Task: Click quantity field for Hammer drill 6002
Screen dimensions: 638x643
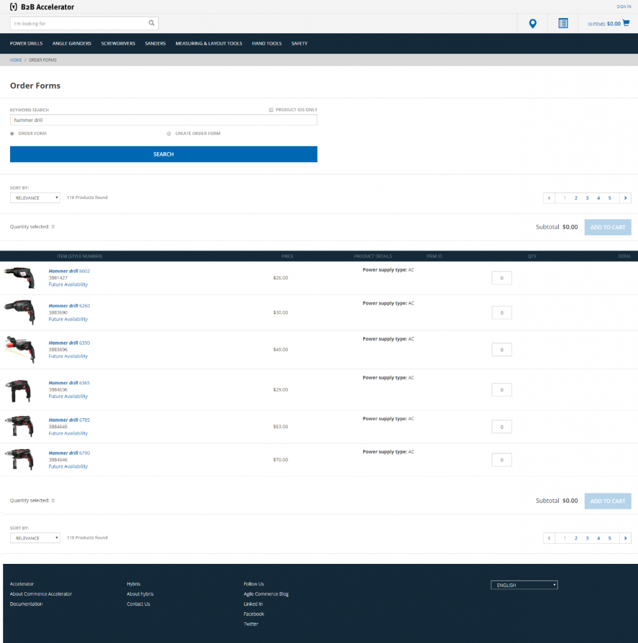Action: pyautogui.click(x=502, y=278)
